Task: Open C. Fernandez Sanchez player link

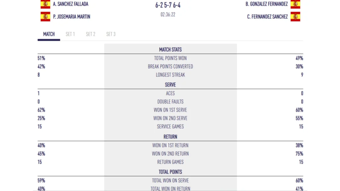Action: point(267,17)
